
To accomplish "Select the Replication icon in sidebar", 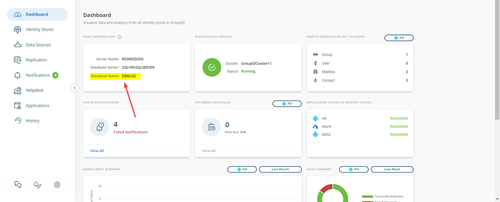I will tap(17, 60).
